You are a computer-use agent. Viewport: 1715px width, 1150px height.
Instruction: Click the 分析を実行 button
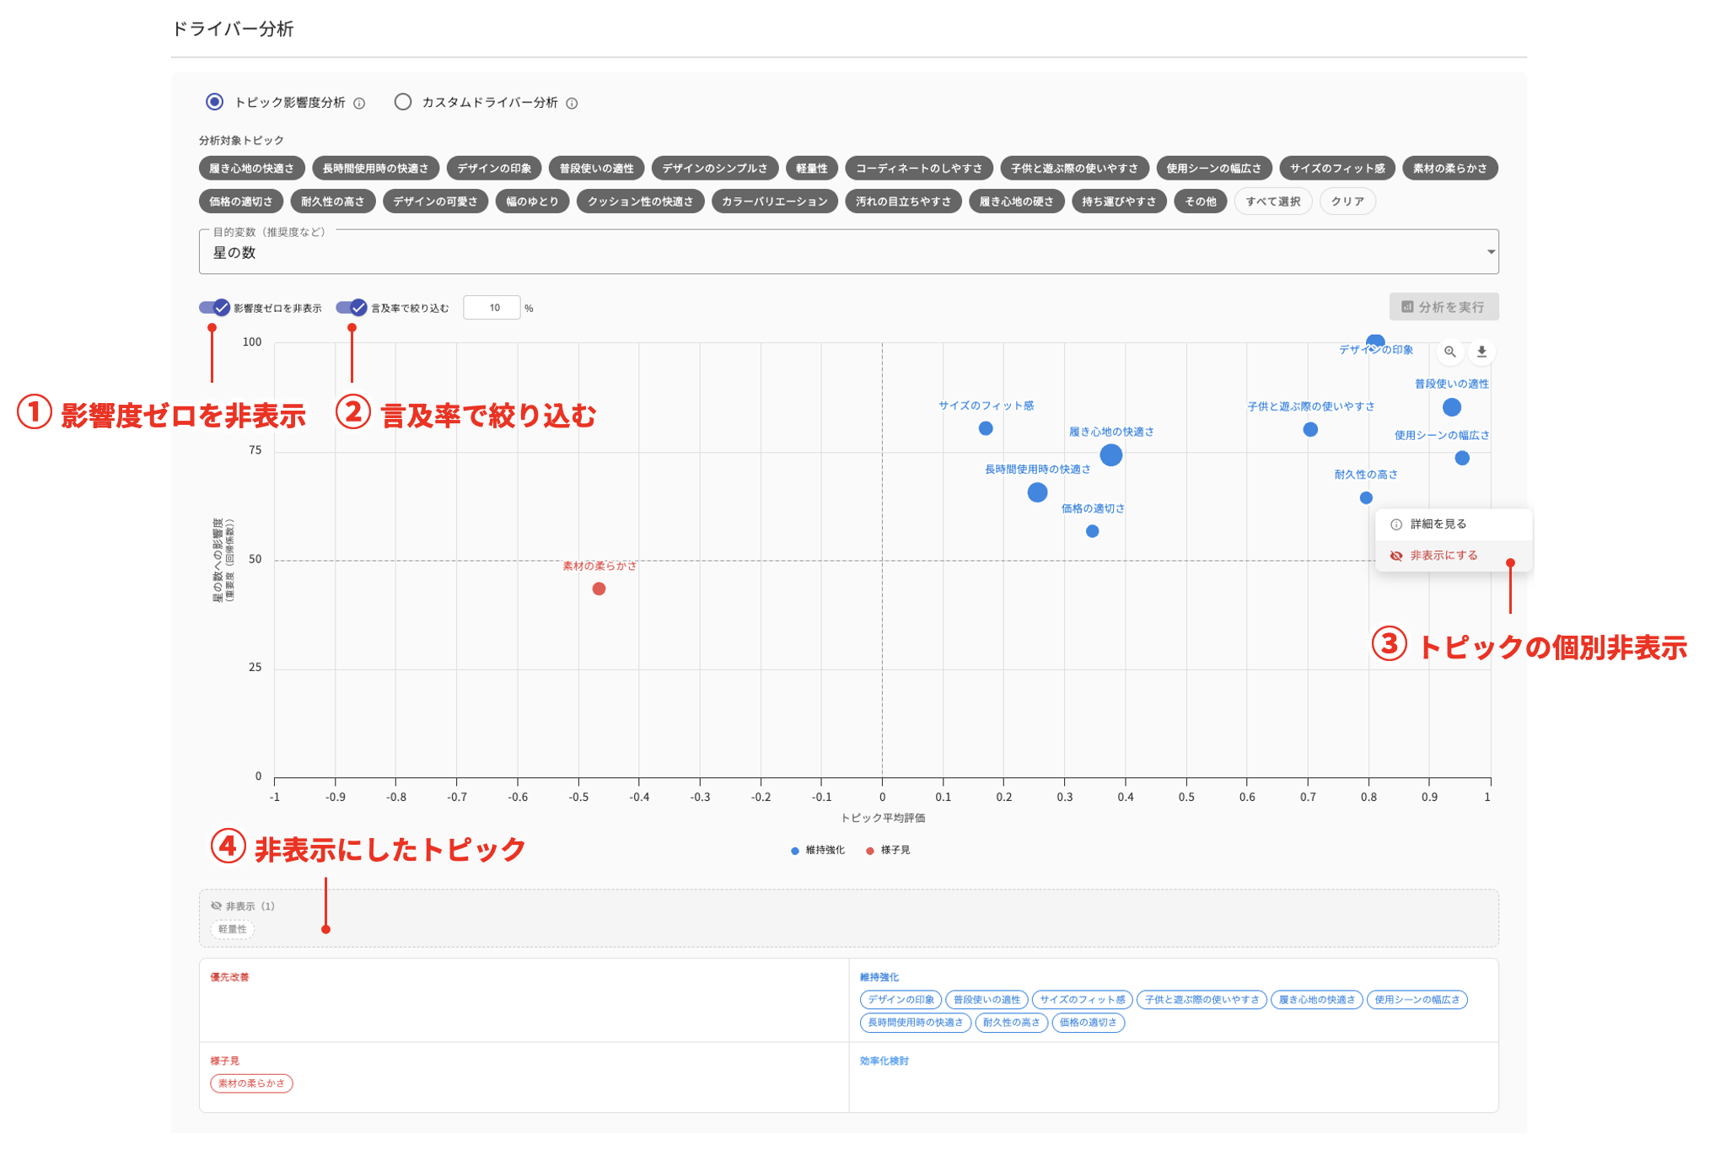(1444, 307)
